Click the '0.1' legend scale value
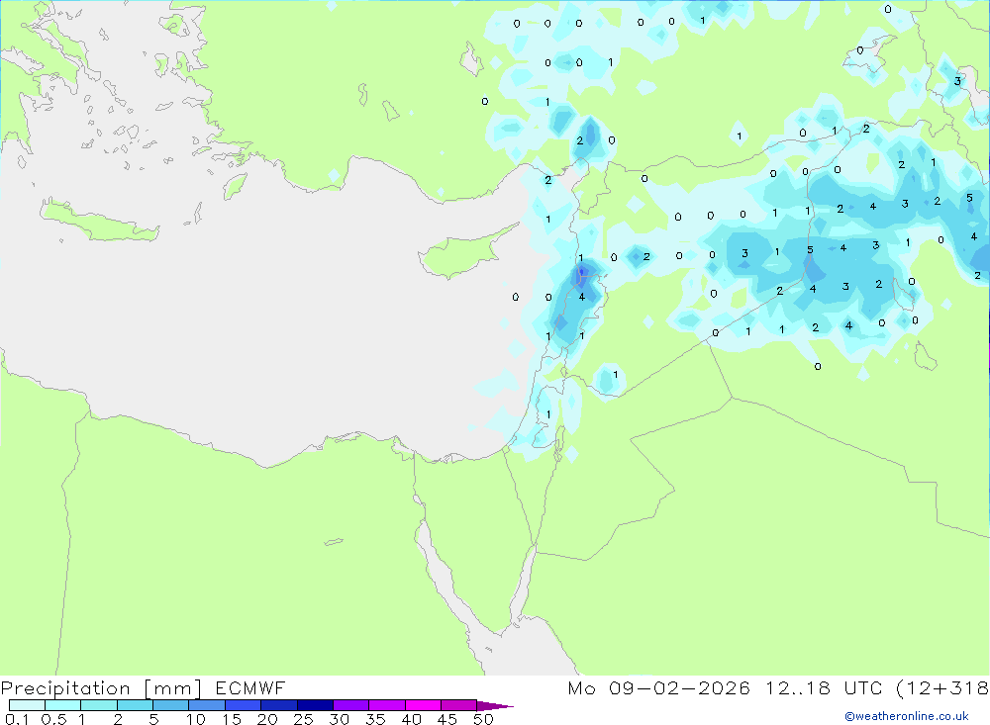The image size is (990, 725). (x=17, y=719)
